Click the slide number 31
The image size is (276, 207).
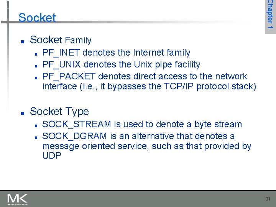point(268,199)
